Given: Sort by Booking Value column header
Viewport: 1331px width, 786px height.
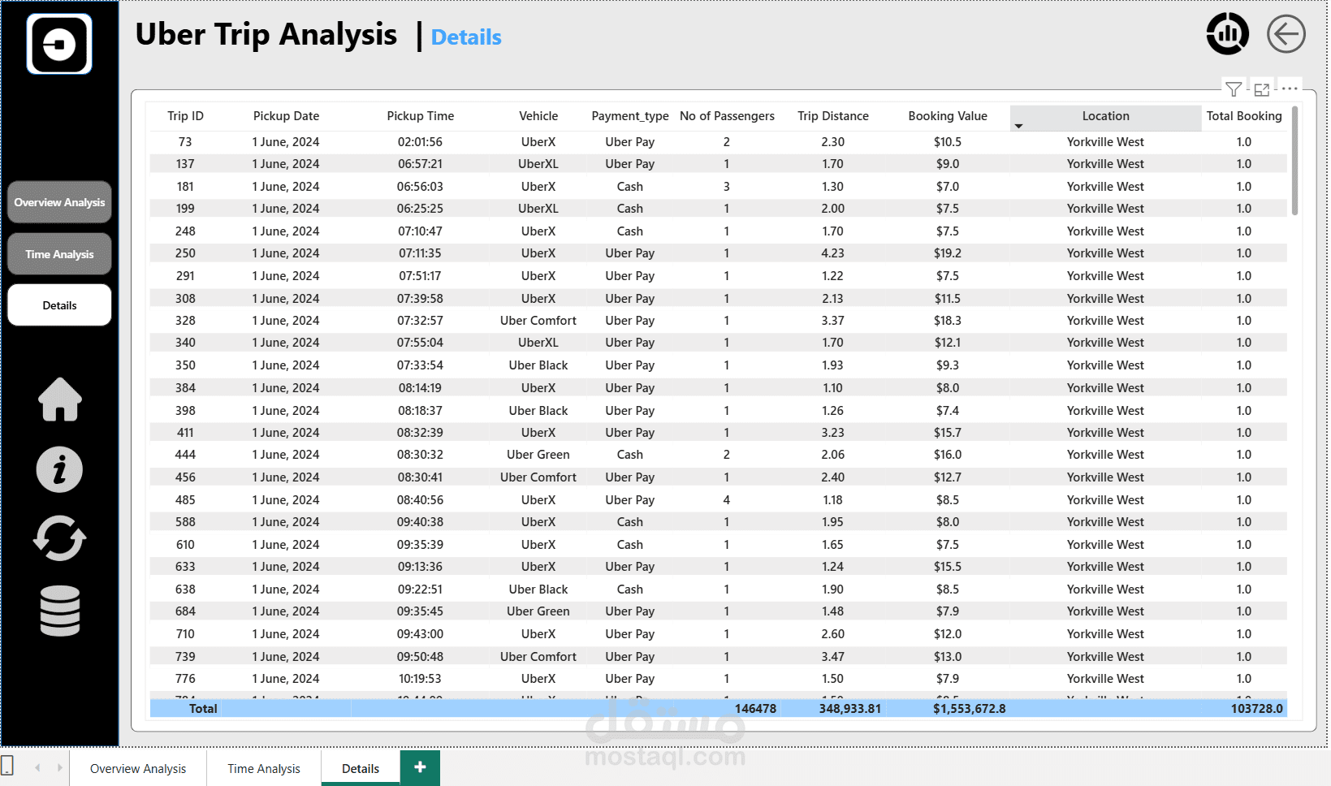Looking at the screenshot, I should 948,116.
